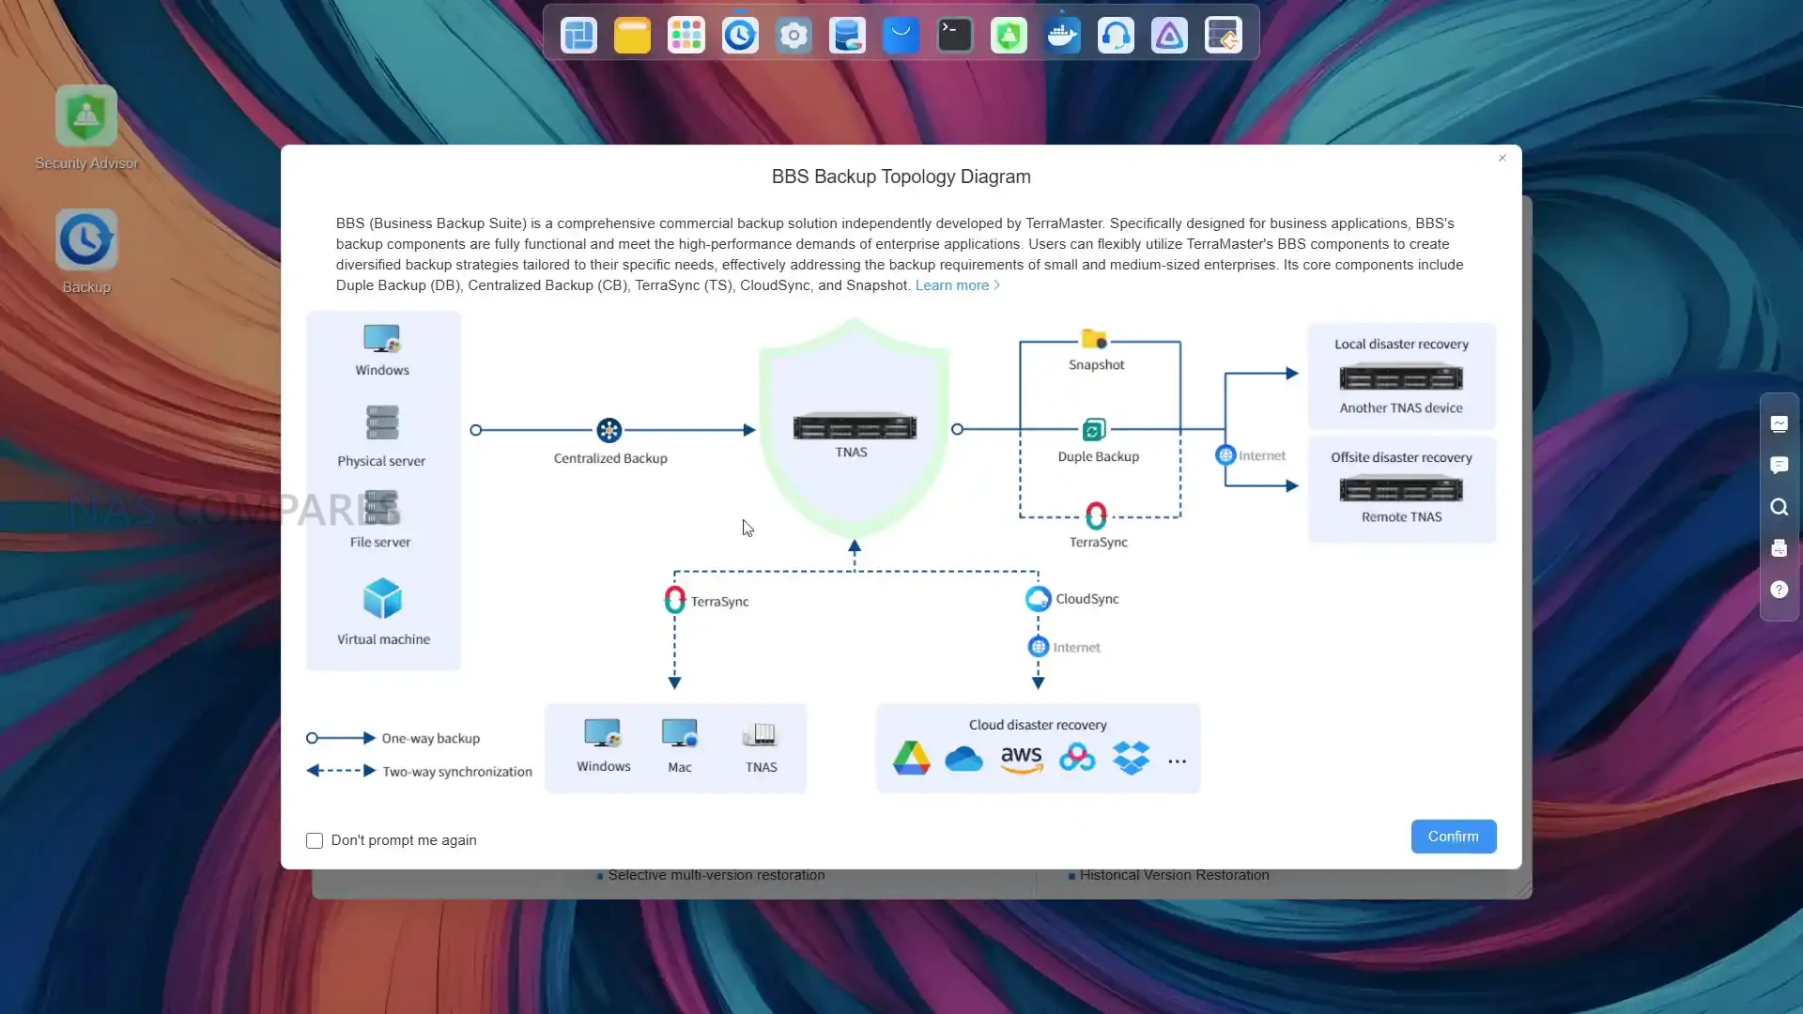Open the database app in dock
Screen dimensions: 1803x1014
[x=847, y=36]
